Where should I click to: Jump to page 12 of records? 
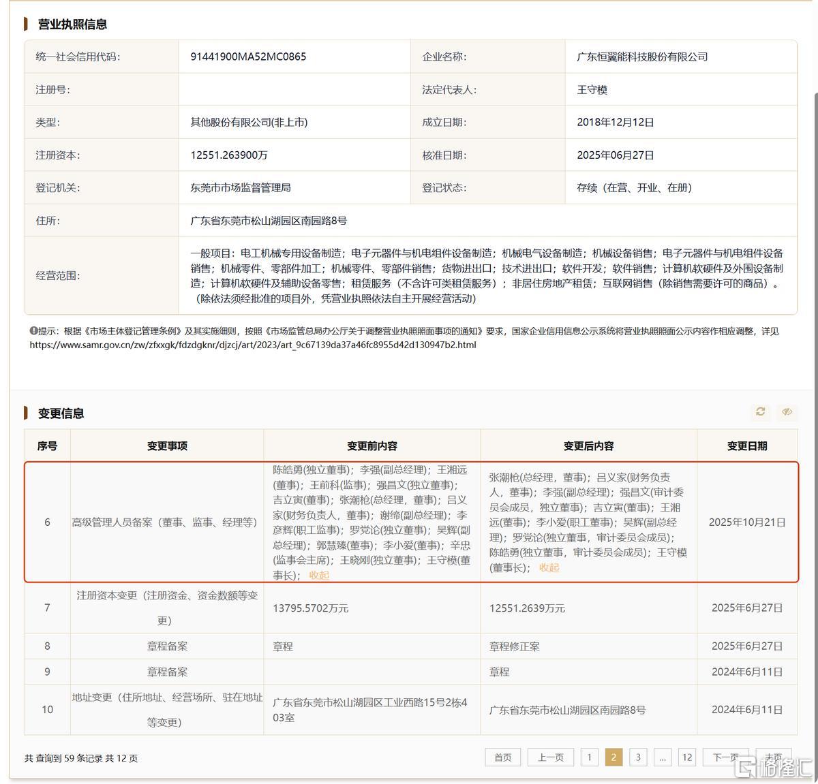click(687, 757)
